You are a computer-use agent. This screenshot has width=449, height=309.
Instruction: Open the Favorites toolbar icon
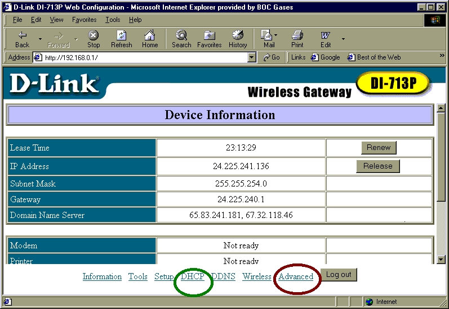[x=209, y=36]
